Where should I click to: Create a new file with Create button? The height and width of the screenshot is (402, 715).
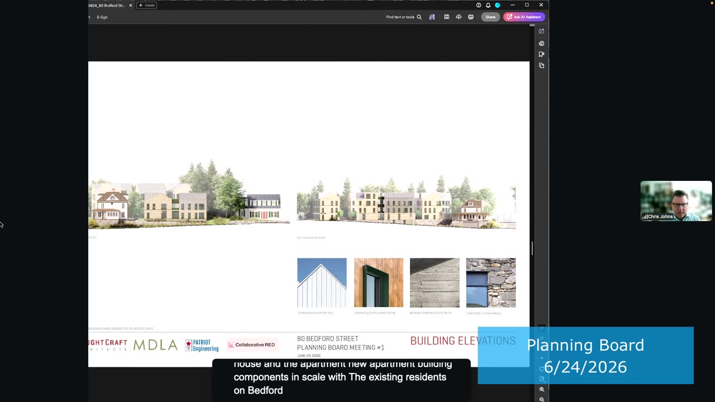coord(147,5)
